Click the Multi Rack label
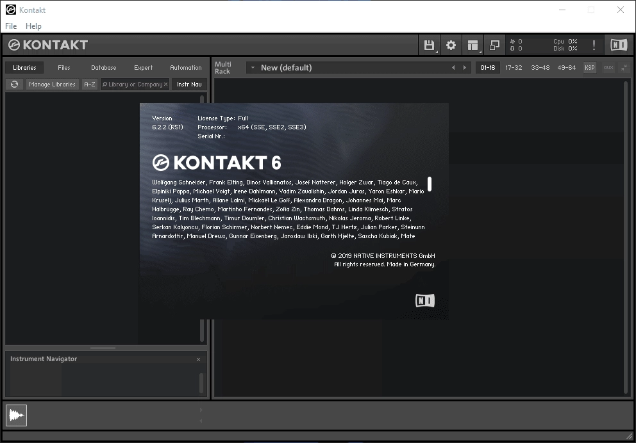Viewport: 636px width, 443px height. pos(222,68)
